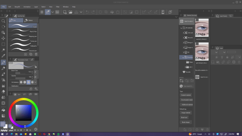The image size is (242, 136).
Task: Open Windows Start button on taskbar
Action: tap(2, 134)
